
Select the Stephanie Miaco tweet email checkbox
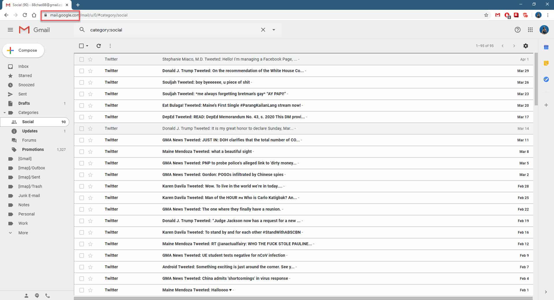click(82, 59)
